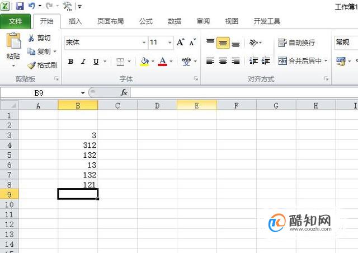
Task: Expand the border style dropdown arrow
Action: pos(129,61)
